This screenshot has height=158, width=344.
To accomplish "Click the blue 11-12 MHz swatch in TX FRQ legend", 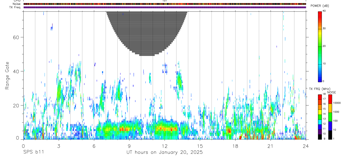I will [320, 127].
